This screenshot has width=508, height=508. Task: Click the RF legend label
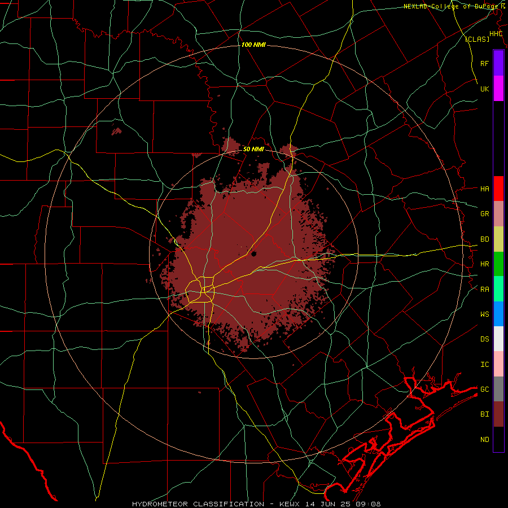[x=485, y=63]
